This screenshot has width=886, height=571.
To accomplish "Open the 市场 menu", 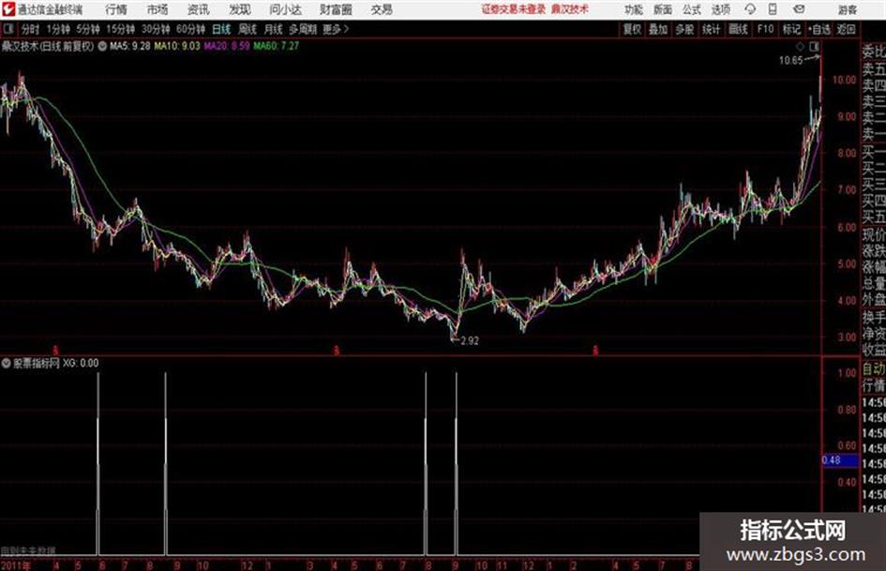I will (x=158, y=9).
